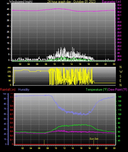
Task: Click the temperature scale value 140
Action: point(119,97)
